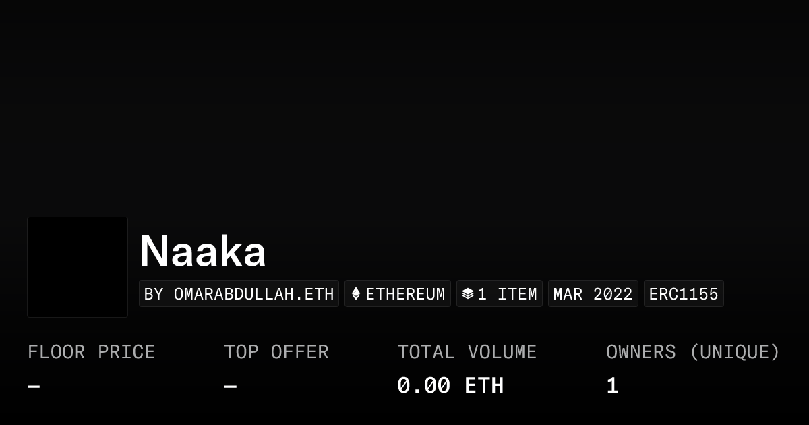Click the OWNERS stat label word
Screen dimensions: 809x425
point(640,352)
